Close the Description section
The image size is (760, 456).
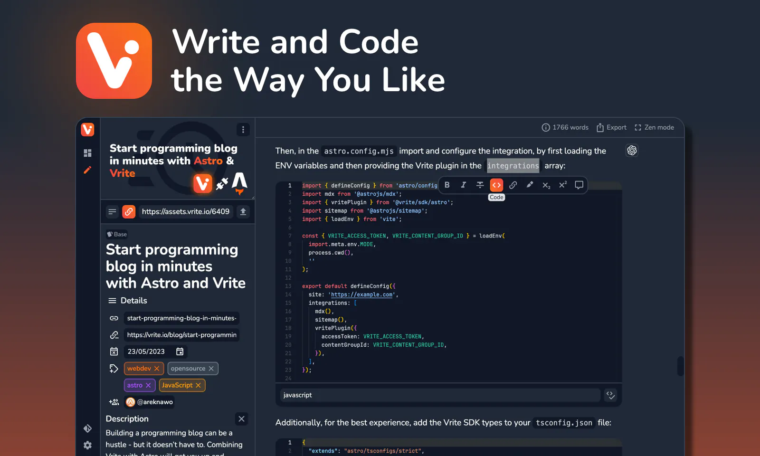[x=241, y=418]
